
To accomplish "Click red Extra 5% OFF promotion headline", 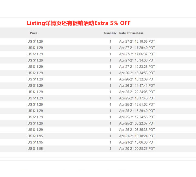I will [79, 23].
